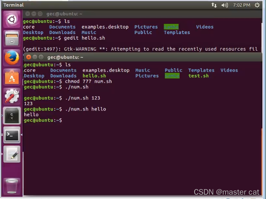266x199 pixels.
Task: Open the Trash icon in the dock
Action: point(12,186)
